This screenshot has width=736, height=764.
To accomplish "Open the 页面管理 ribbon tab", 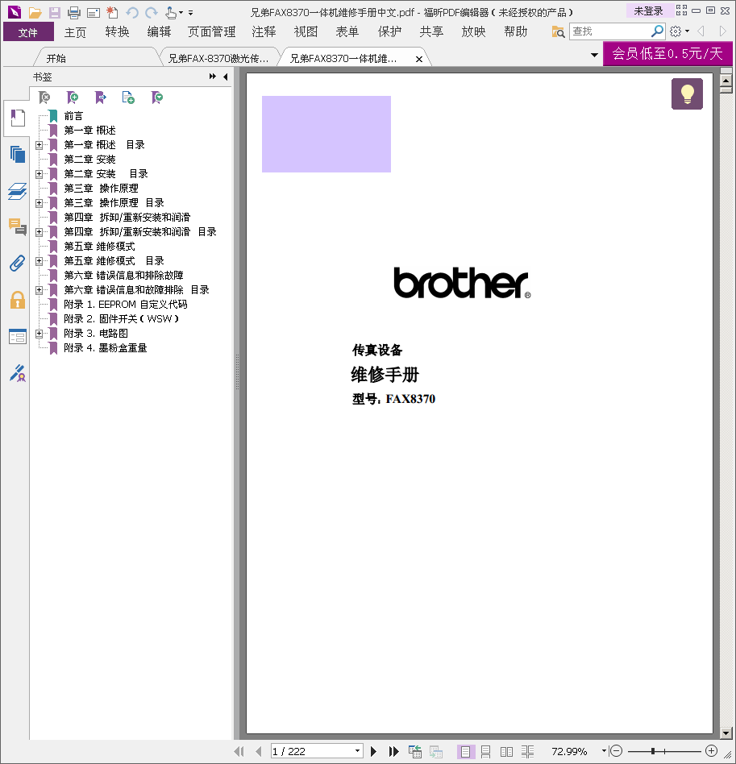I will [x=211, y=32].
